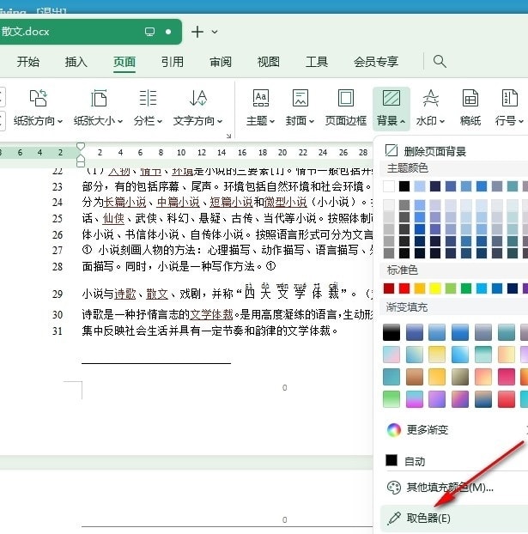
Task: Open a new tab with plus button
Action: point(197,32)
